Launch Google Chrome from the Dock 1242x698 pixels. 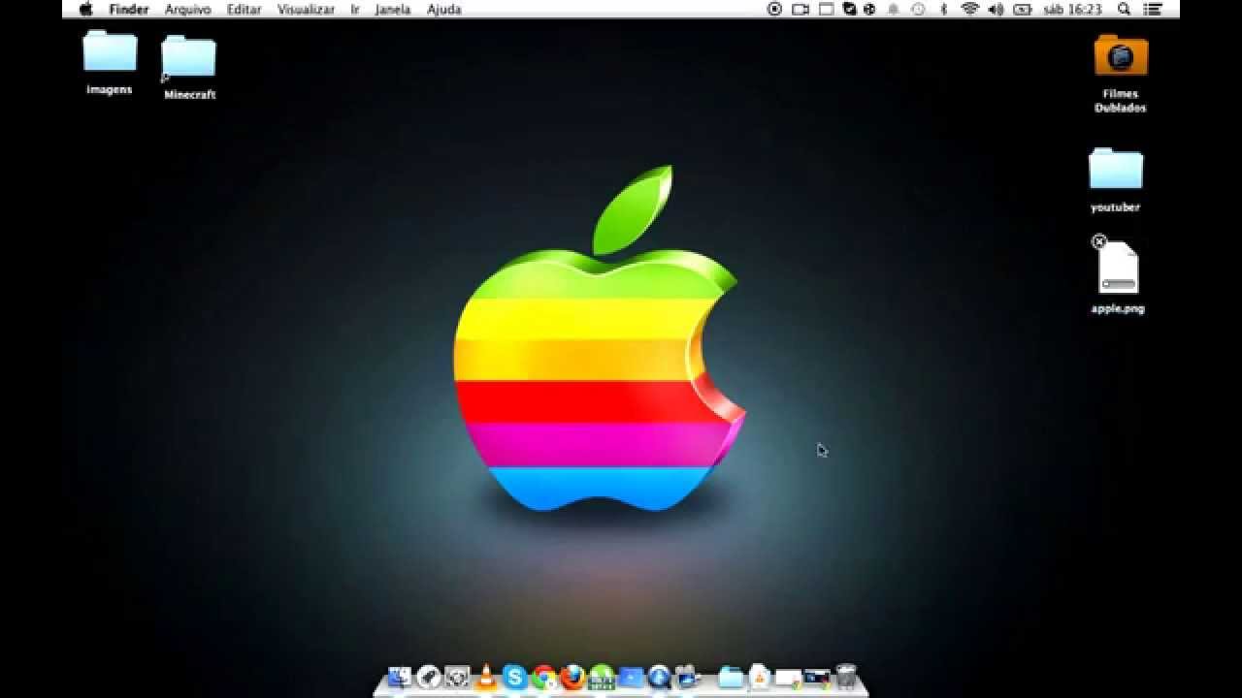544,677
